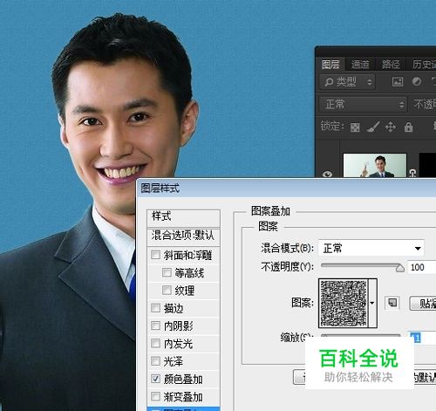This screenshot has height=411, width=436.
Task: Click the black layer mask thumbnail
Action: (427, 166)
